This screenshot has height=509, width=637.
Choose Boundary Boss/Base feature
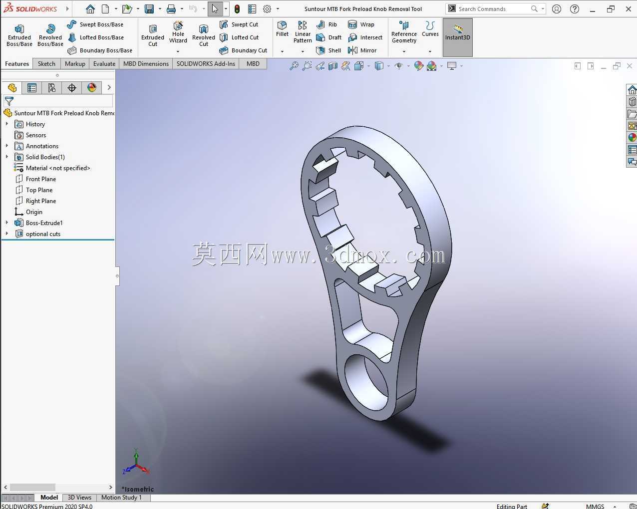(99, 50)
